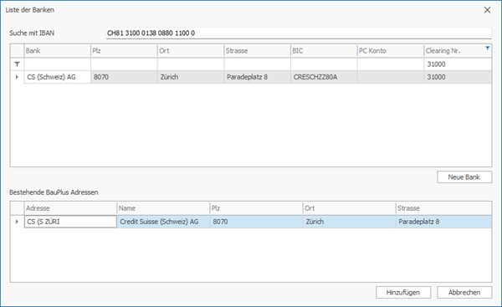502x307 pixels.
Task: Sort by the Plz header in bank list
Action: click(124, 51)
